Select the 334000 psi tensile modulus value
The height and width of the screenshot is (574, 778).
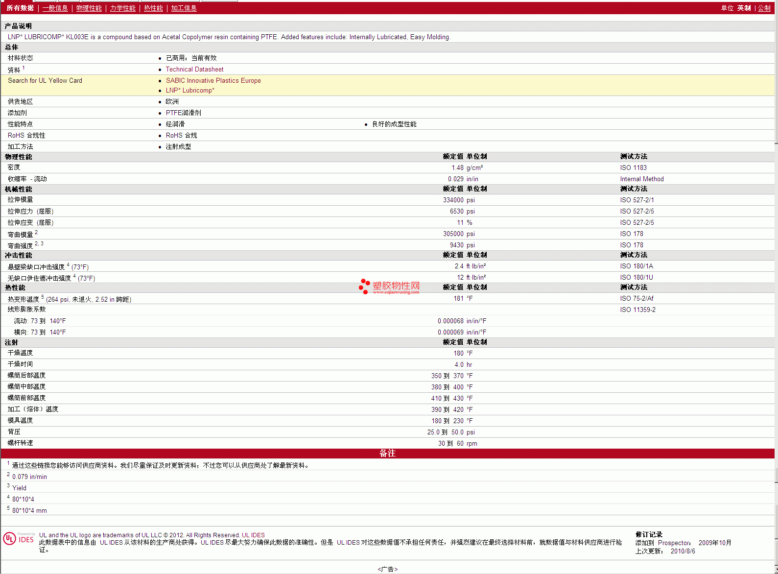pos(459,200)
